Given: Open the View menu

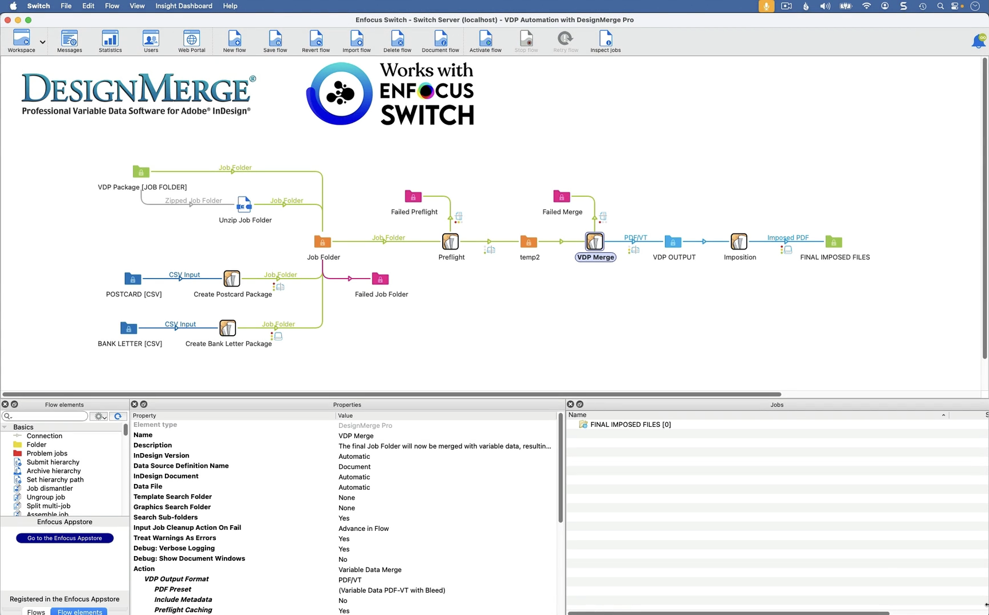Looking at the screenshot, I should (137, 6).
